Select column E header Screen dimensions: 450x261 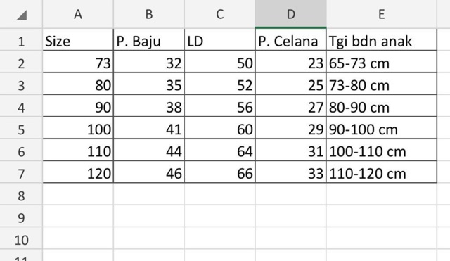point(381,14)
